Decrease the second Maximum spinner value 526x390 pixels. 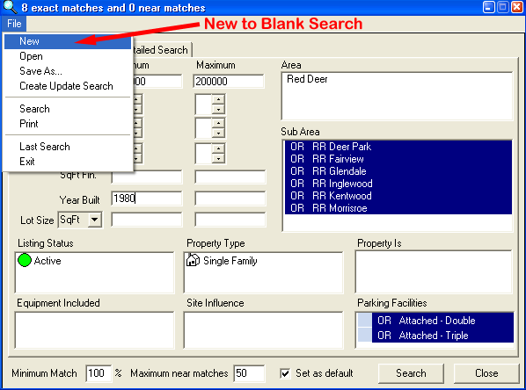218,133
